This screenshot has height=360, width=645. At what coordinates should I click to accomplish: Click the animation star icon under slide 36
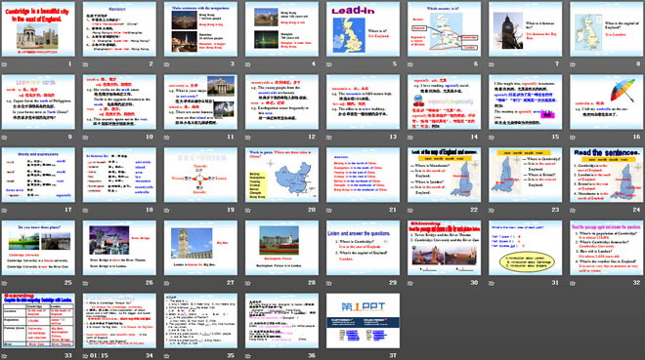coord(248,356)
